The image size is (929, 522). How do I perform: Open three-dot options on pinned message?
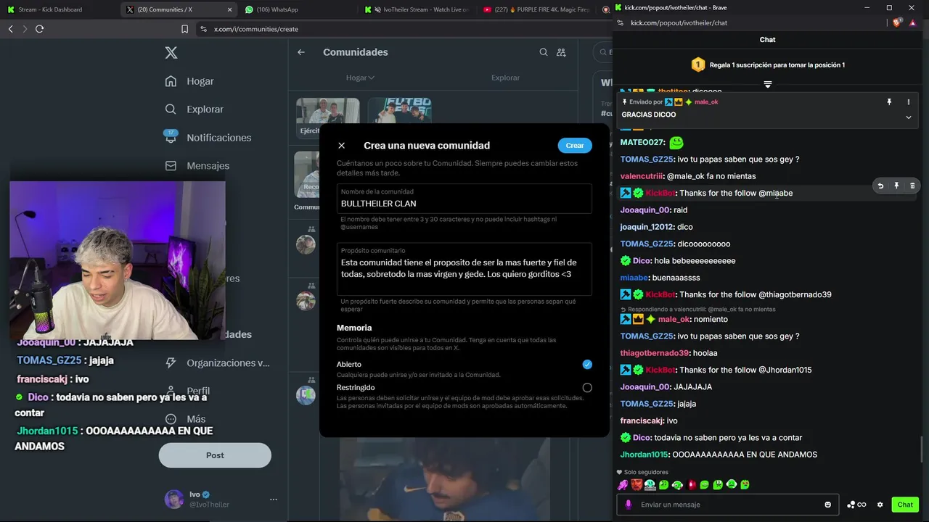pos(909,102)
